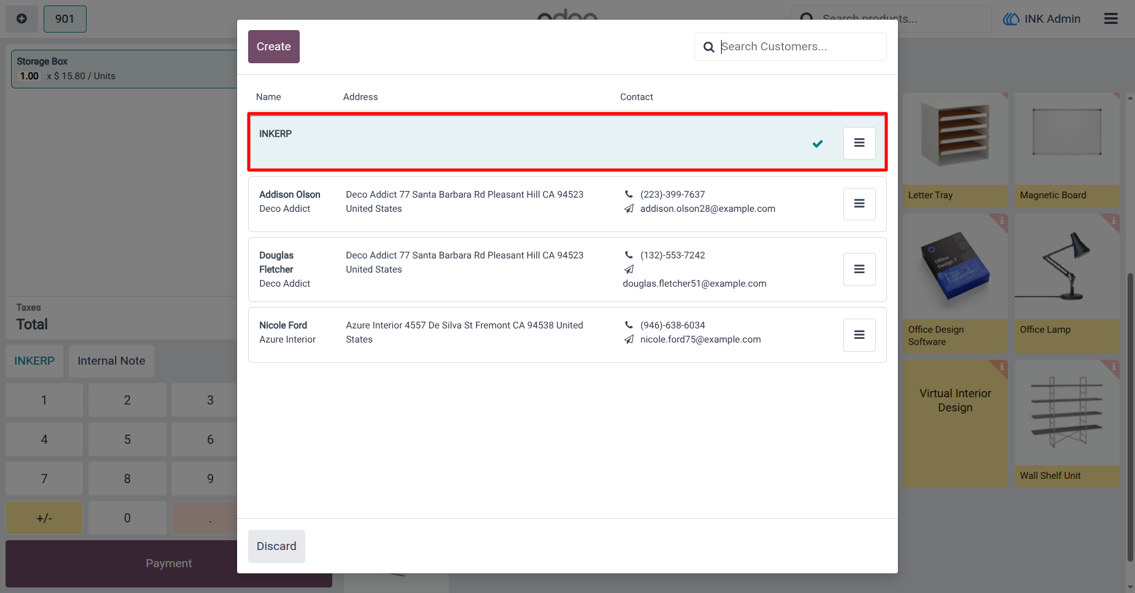Click Addison Olson's phone icon
The image size is (1135, 593).
[x=629, y=194]
